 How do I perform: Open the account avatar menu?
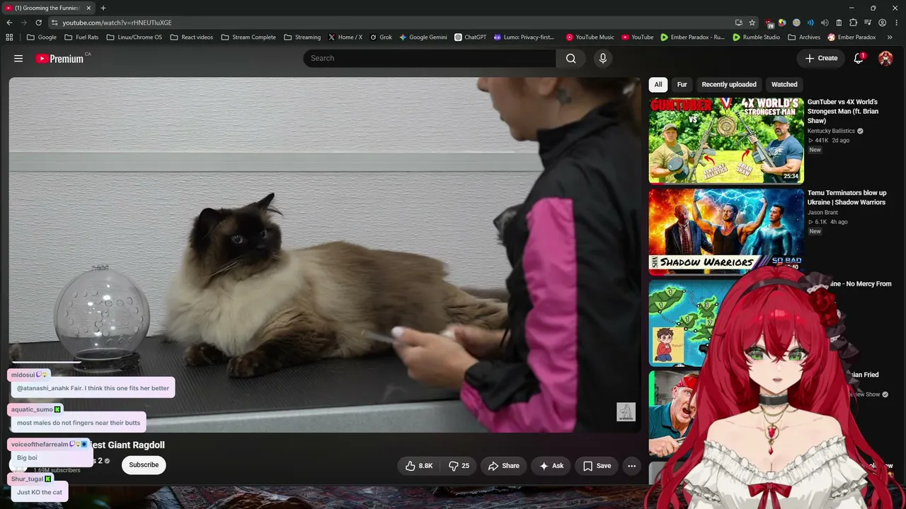[885, 58]
